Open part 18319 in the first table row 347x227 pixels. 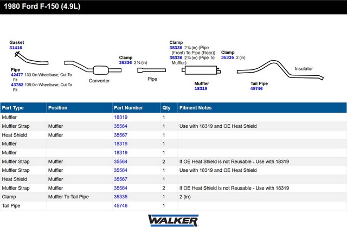coord(121,118)
